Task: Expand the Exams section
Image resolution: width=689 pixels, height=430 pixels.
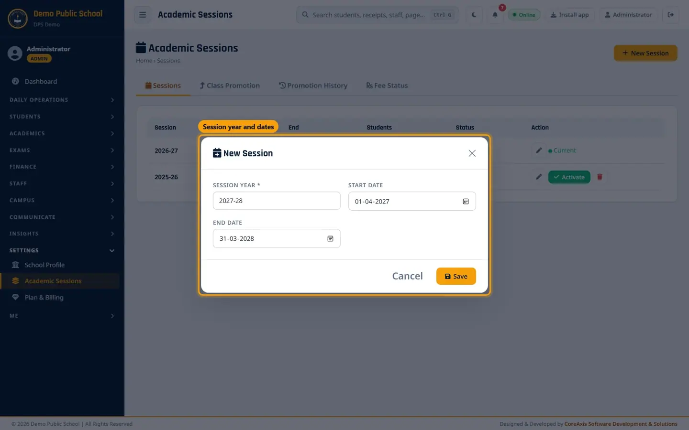Action: click(62, 150)
